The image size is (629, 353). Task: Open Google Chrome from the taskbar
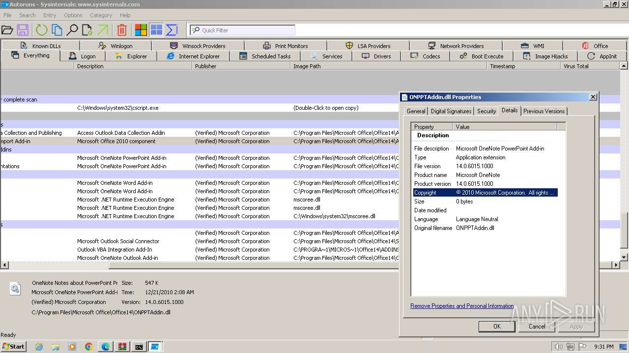[89, 347]
